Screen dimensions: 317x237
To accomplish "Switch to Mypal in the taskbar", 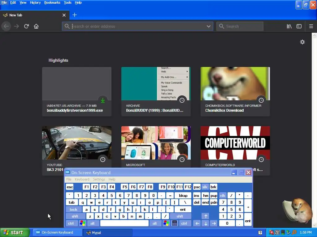I will [x=107, y=233].
